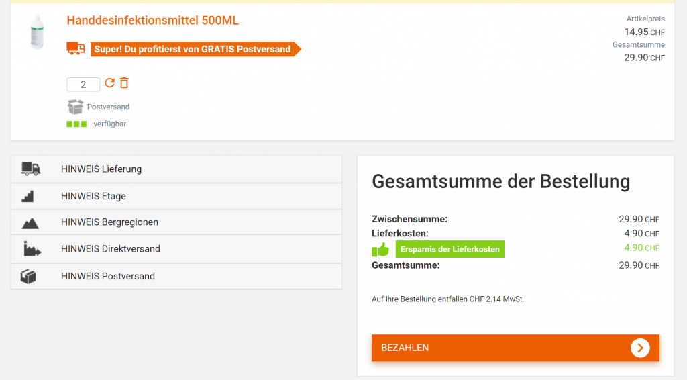This screenshot has height=380, width=687.
Task: Open the HINWEIS Direktversand note
Action: 110,249
